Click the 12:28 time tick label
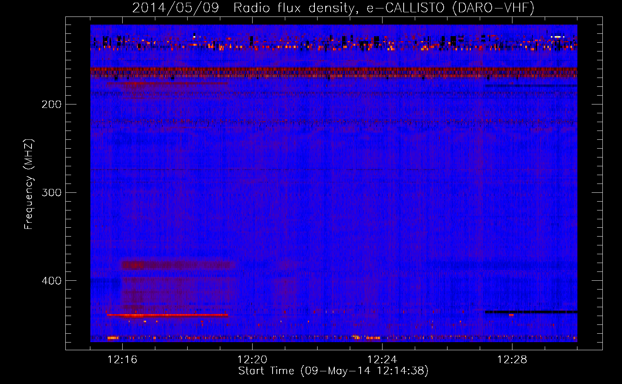Screen dimensions: 622x384 (x=512, y=360)
